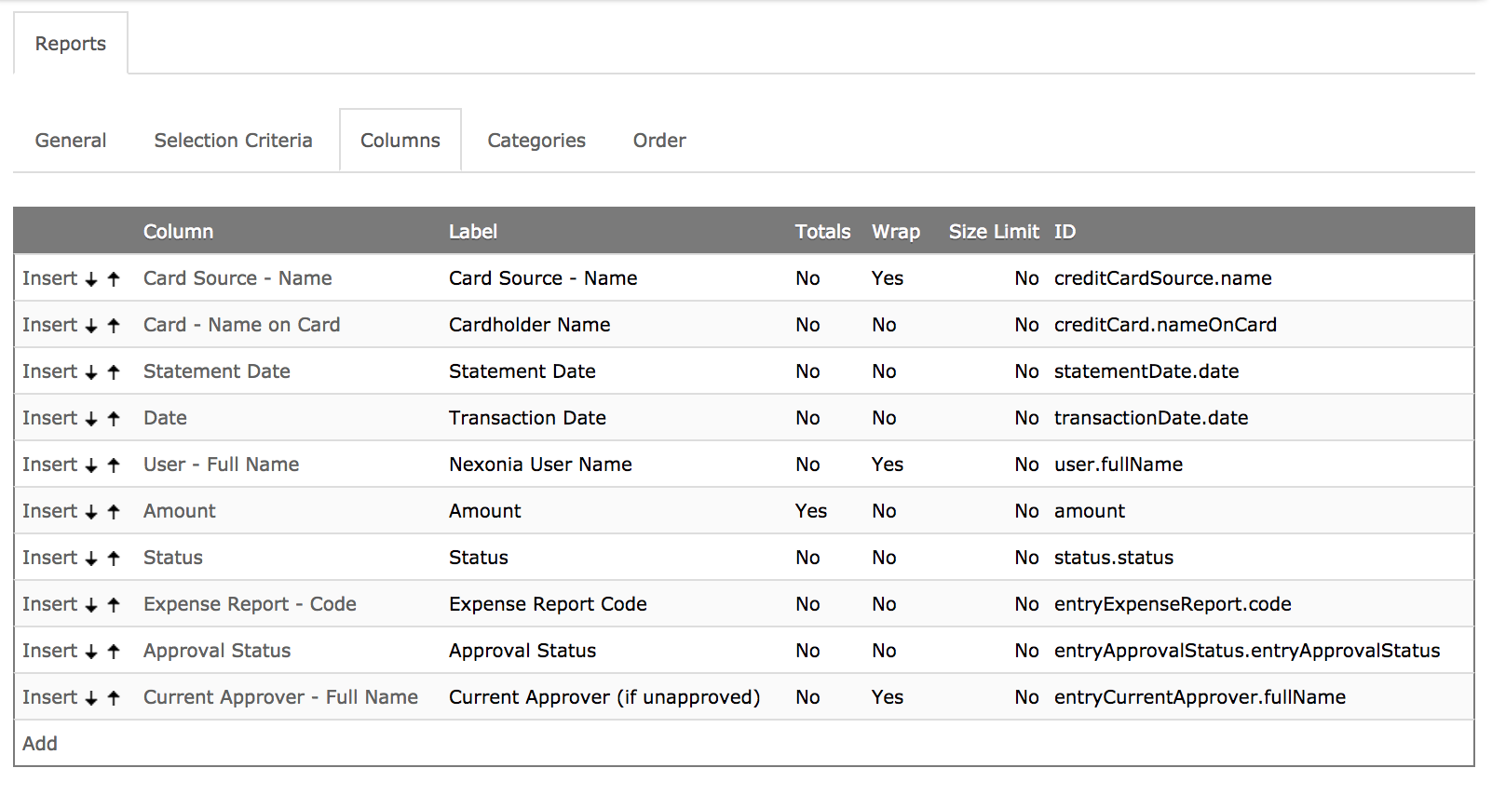Click the Current Approver - Full Name column
The height and width of the screenshot is (795, 1492).
[280, 697]
